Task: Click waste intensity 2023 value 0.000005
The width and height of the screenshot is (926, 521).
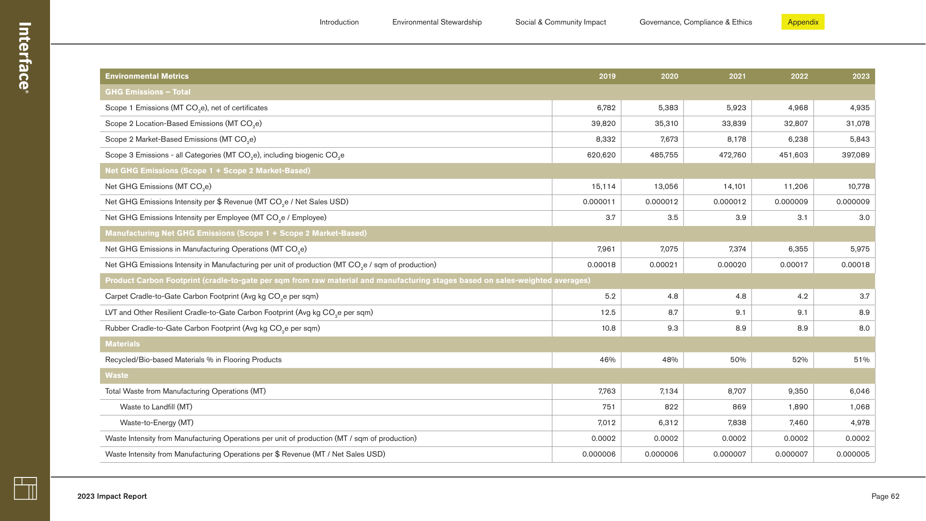Action: tap(853, 454)
